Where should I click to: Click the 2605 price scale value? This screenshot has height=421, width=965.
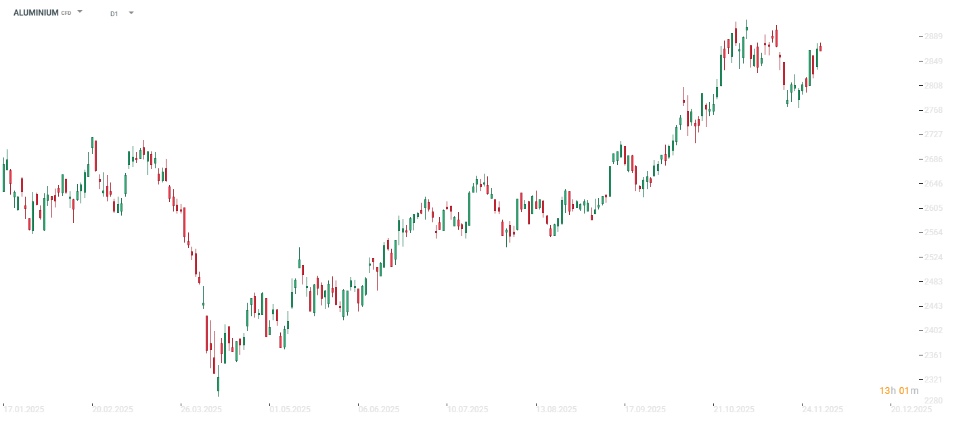[x=933, y=208]
